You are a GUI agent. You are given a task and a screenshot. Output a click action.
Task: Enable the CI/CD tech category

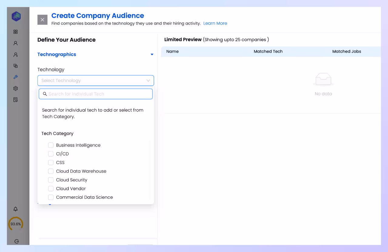click(x=51, y=154)
